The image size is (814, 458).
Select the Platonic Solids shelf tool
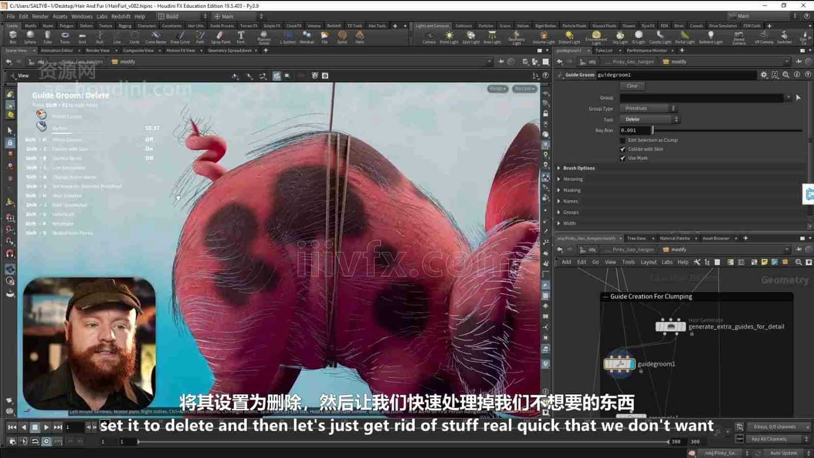coord(264,37)
